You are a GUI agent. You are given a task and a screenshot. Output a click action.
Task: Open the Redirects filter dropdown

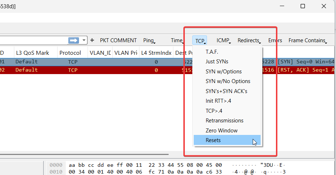coord(249,40)
